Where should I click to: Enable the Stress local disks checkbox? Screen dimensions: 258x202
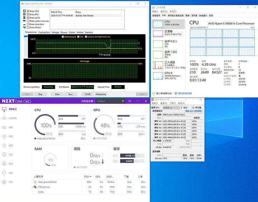[x=28, y=24]
